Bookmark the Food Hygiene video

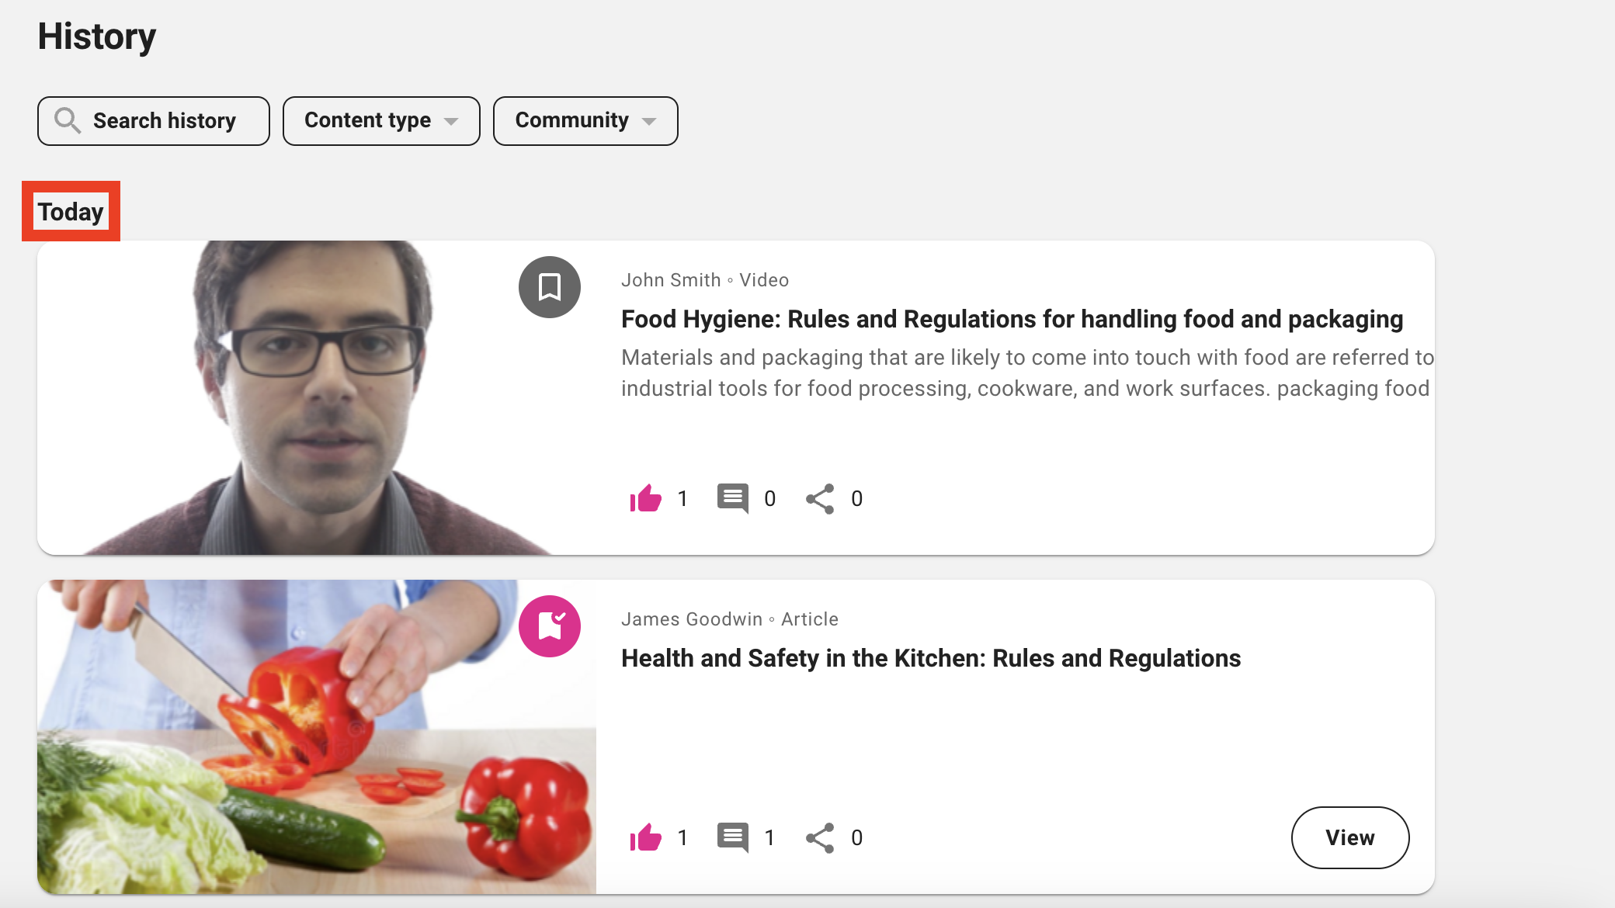tap(550, 287)
